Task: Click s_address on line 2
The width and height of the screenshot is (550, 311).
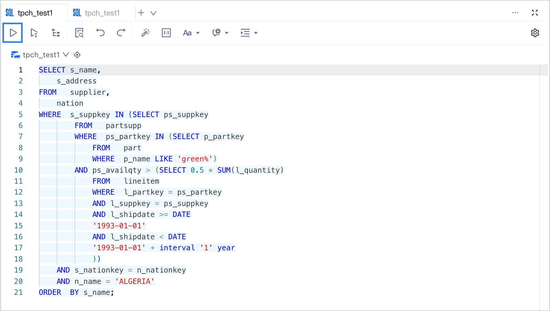Action: [77, 81]
